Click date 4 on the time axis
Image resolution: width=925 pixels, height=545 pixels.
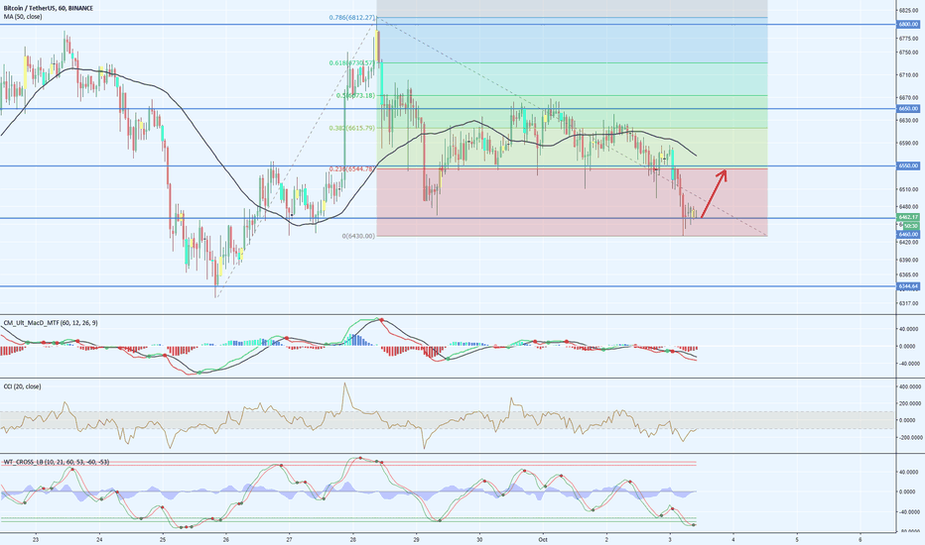[x=733, y=539]
